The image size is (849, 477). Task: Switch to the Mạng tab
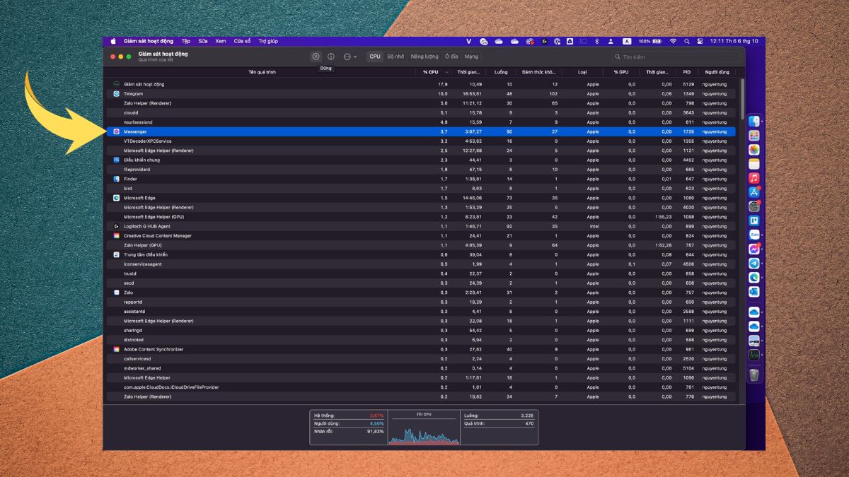tap(471, 57)
